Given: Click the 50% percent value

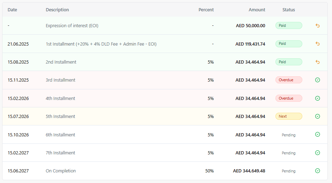Looking at the screenshot, I should tap(209, 171).
